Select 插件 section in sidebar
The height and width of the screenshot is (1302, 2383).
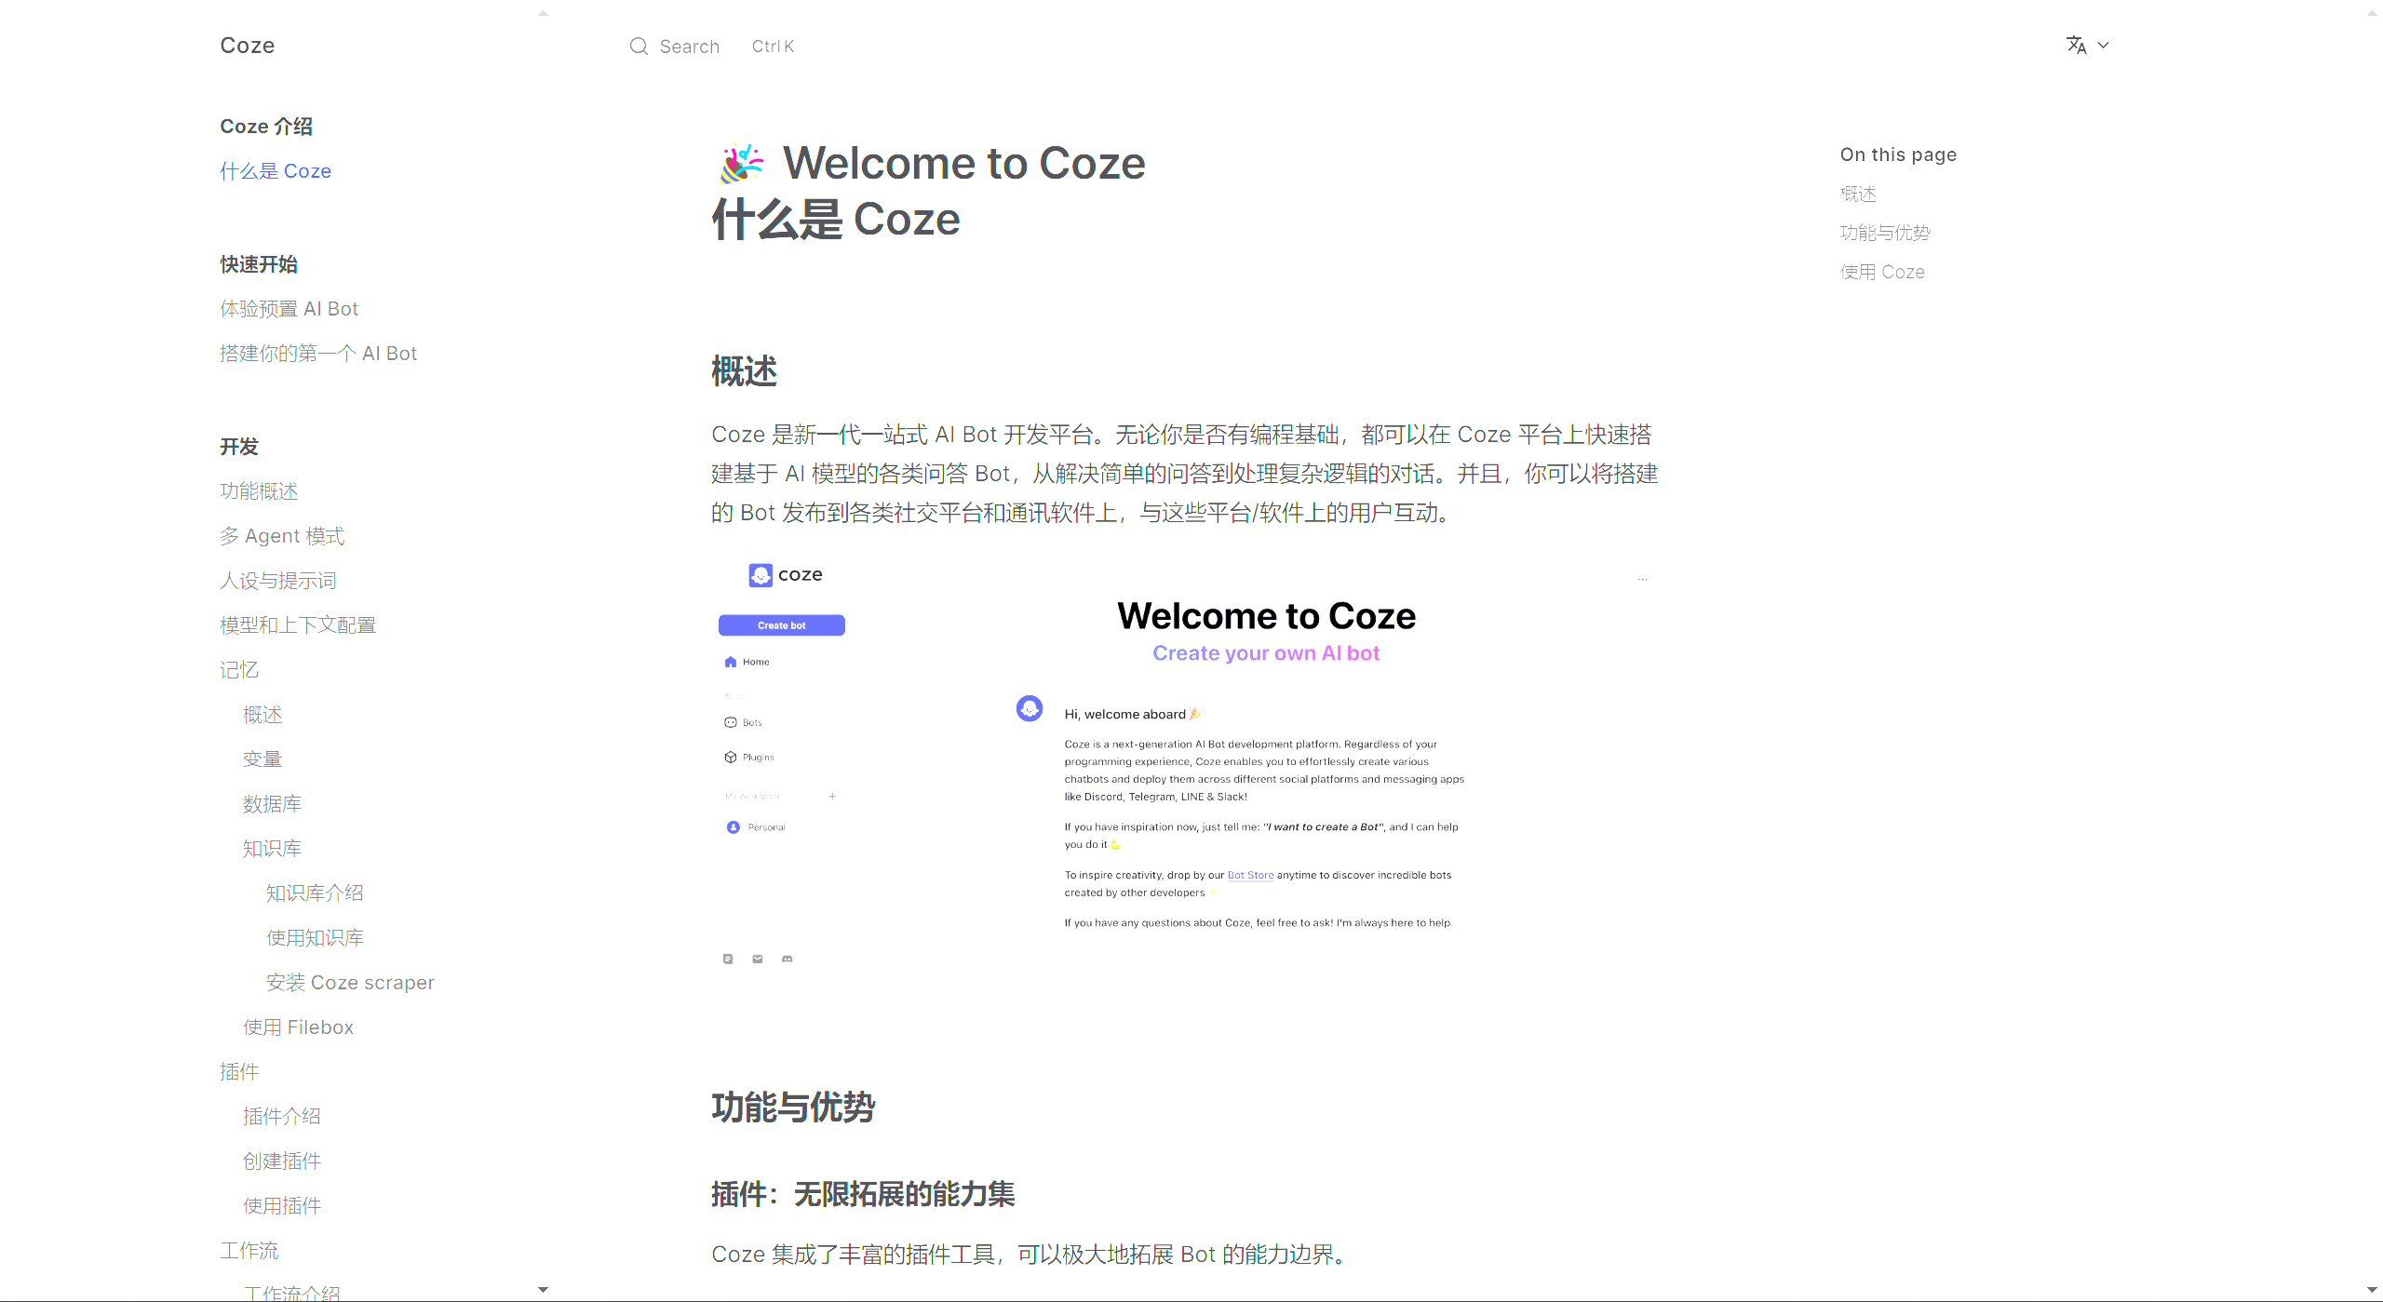239,1072
